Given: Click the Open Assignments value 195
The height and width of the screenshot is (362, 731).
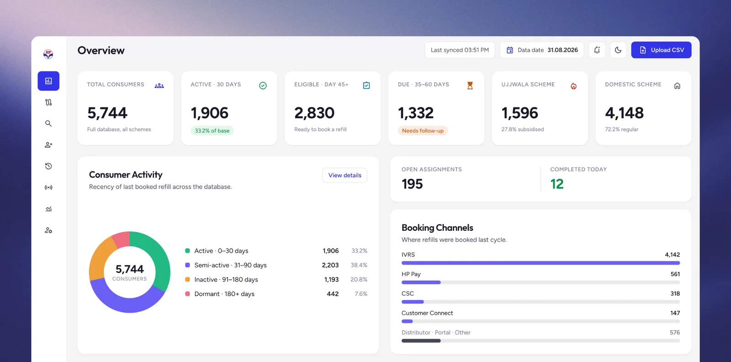Looking at the screenshot, I should (412, 184).
